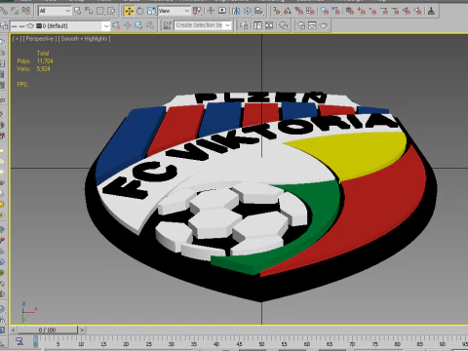Open Edit Named Selection Sets icon
Screen dimensions: 468x351
167,25
